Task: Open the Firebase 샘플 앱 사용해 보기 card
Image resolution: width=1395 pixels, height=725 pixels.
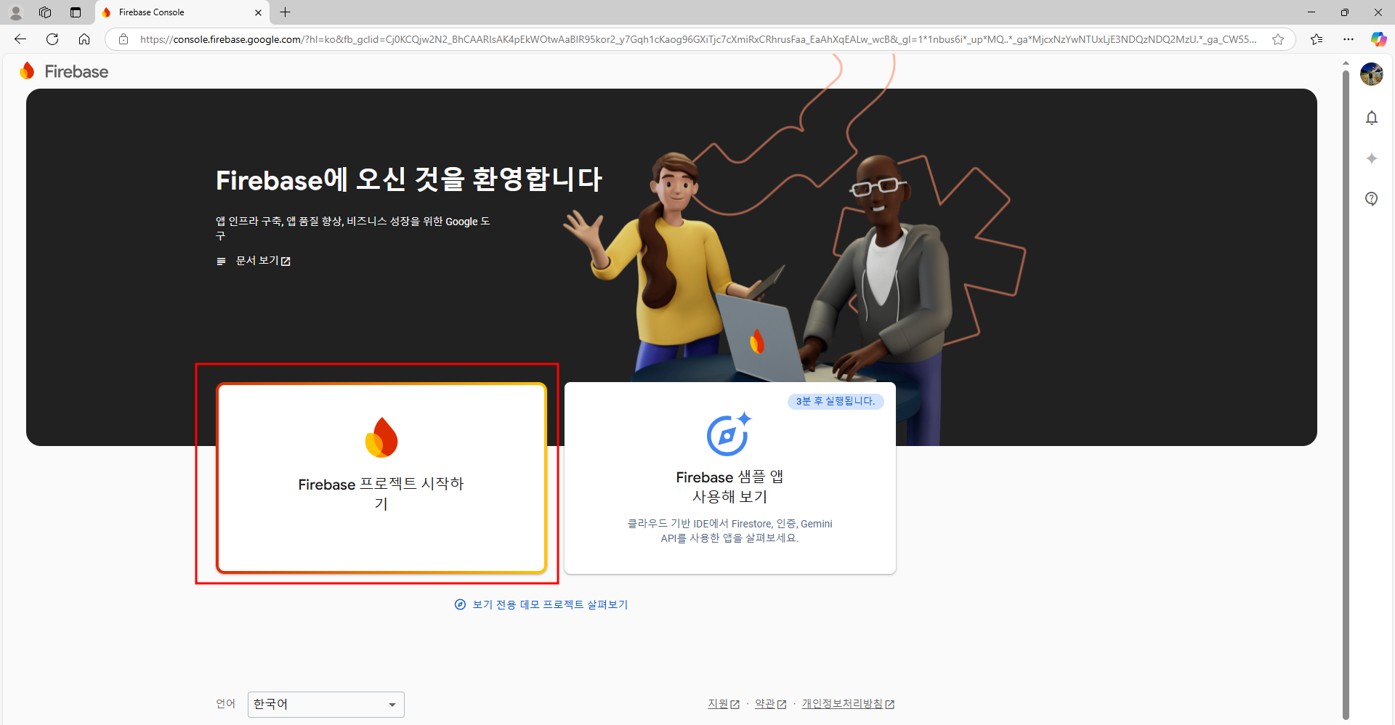Action: [x=730, y=478]
